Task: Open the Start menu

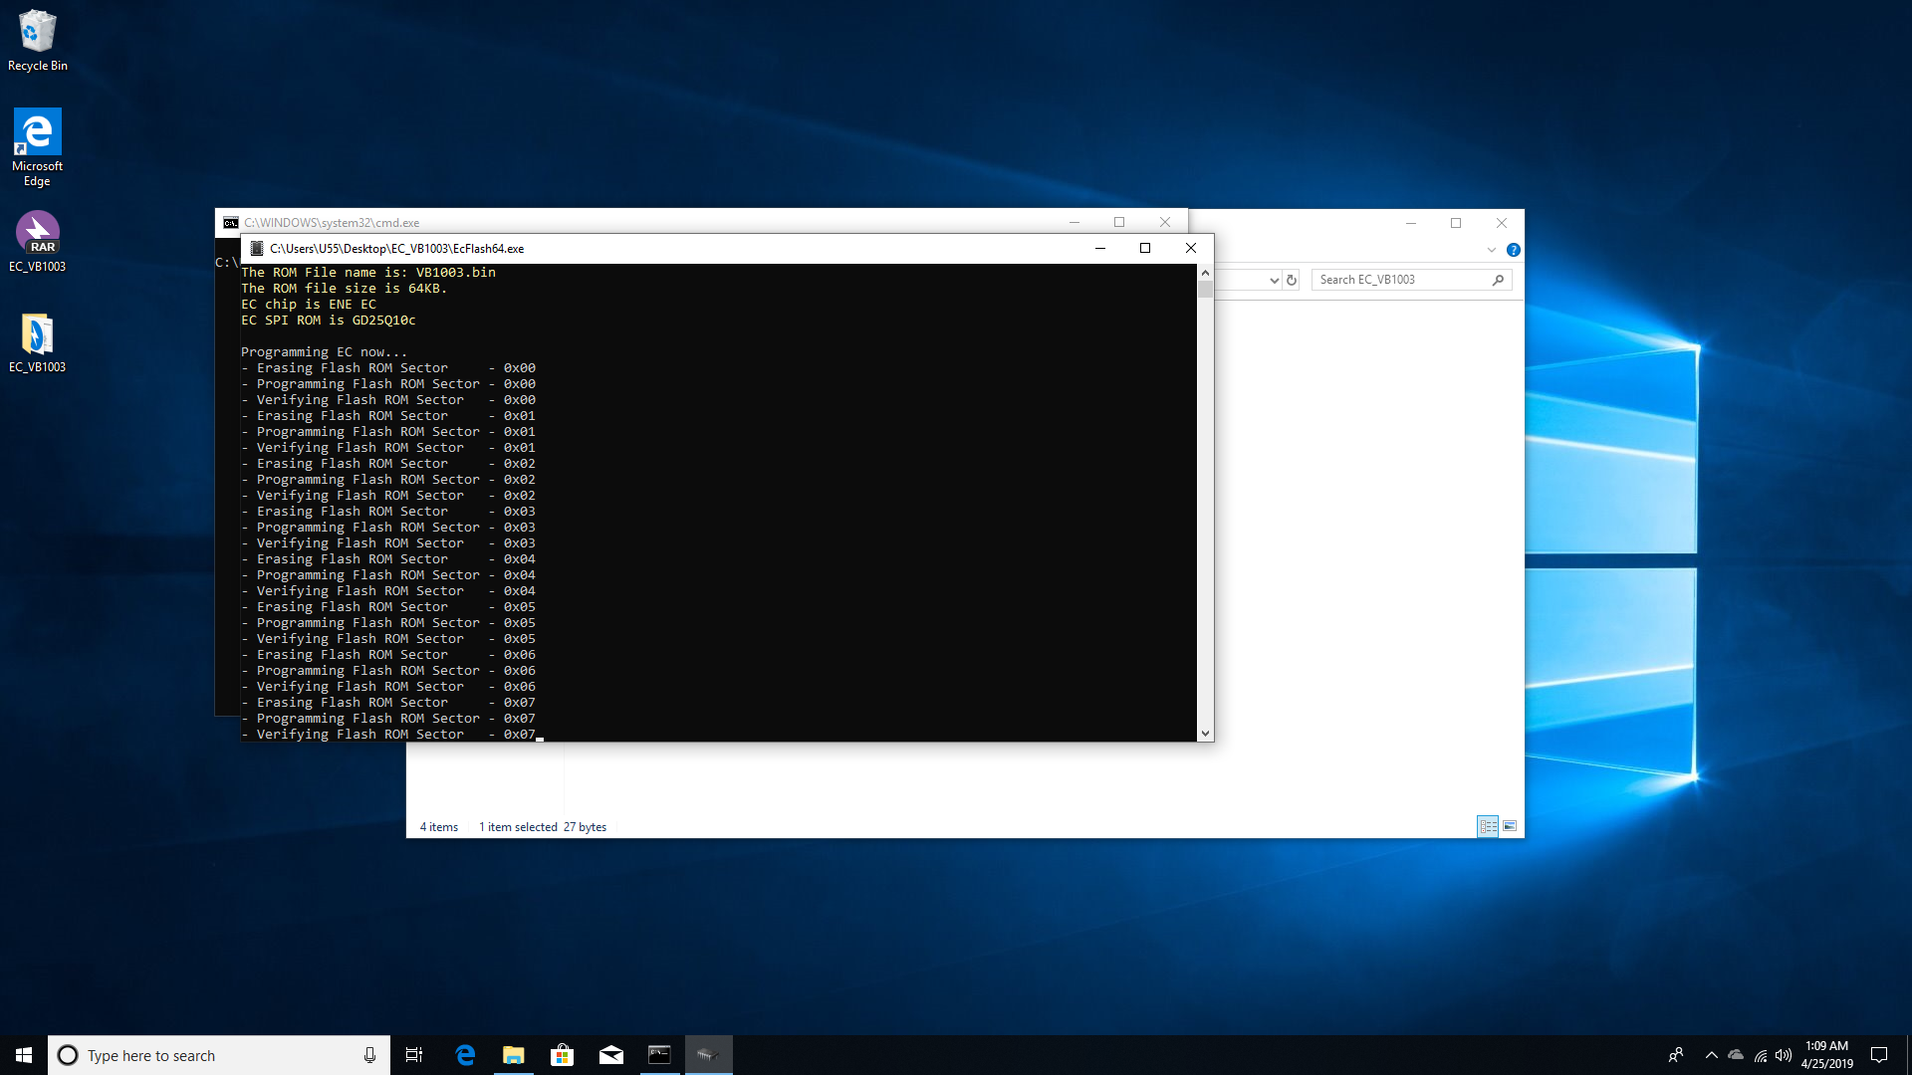Action: tap(20, 1054)
